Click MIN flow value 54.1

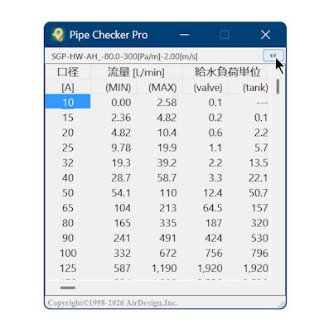coord(121,193)
